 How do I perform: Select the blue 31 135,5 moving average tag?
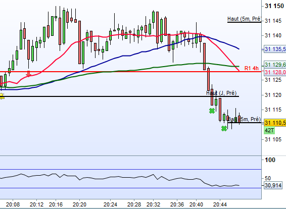[x=275, y=49]
